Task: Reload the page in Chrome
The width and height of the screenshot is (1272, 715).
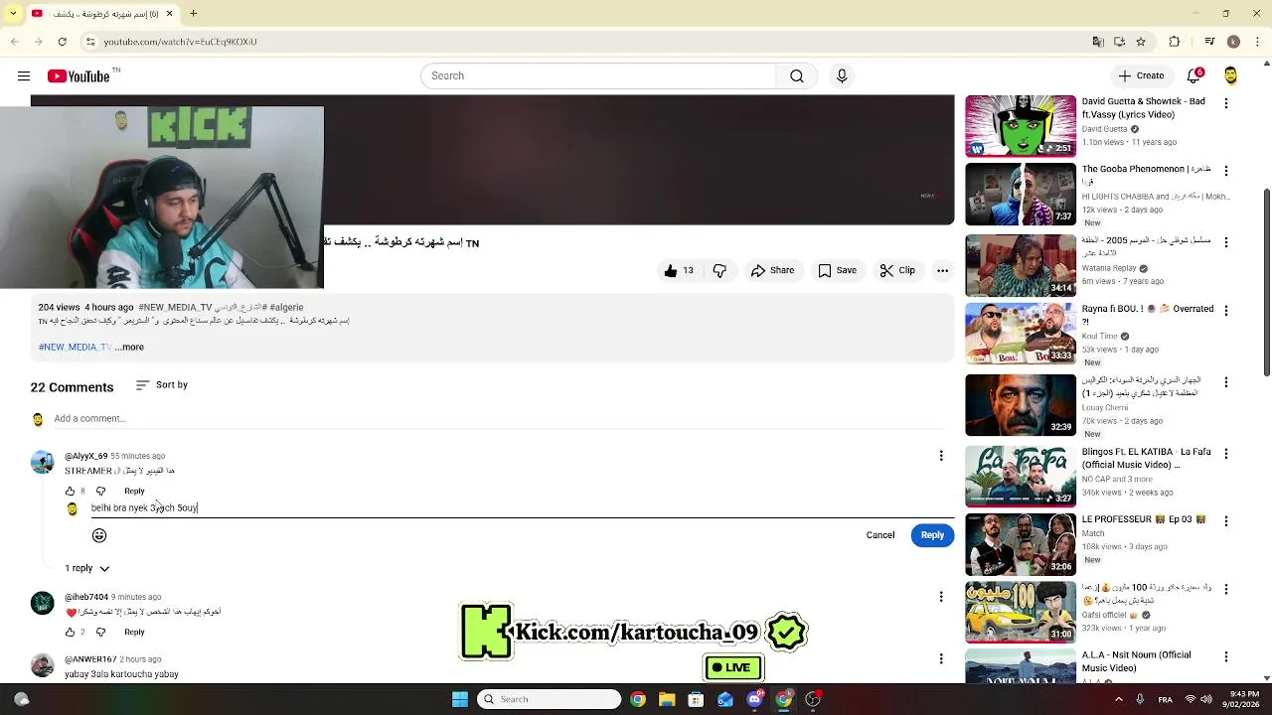Action: [63, 42]
